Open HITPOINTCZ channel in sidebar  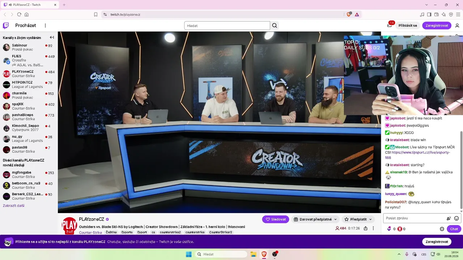tap(29, 84)
